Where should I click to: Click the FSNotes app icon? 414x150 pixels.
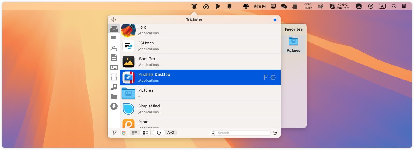click(128, 46)
